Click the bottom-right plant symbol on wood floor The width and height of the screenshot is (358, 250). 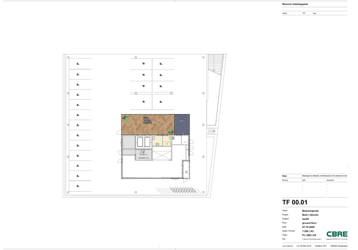point(171,132)
